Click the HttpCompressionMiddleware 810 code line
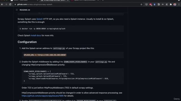181x101 pixels. [x=68, y=79]
